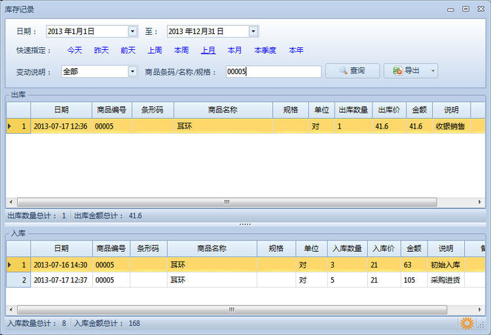491x335 pixels.
Task: Click 出库 table 单位 column header
Action: [x=321, y=110]
